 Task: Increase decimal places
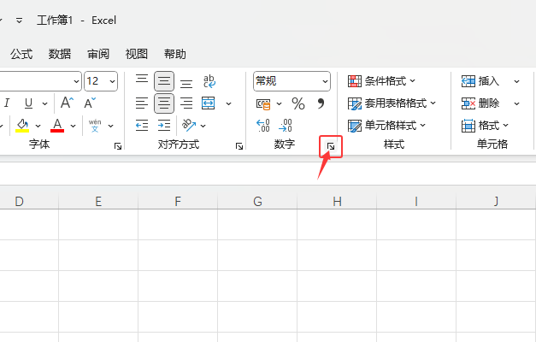pyautogui.click(x=263, y=126)
